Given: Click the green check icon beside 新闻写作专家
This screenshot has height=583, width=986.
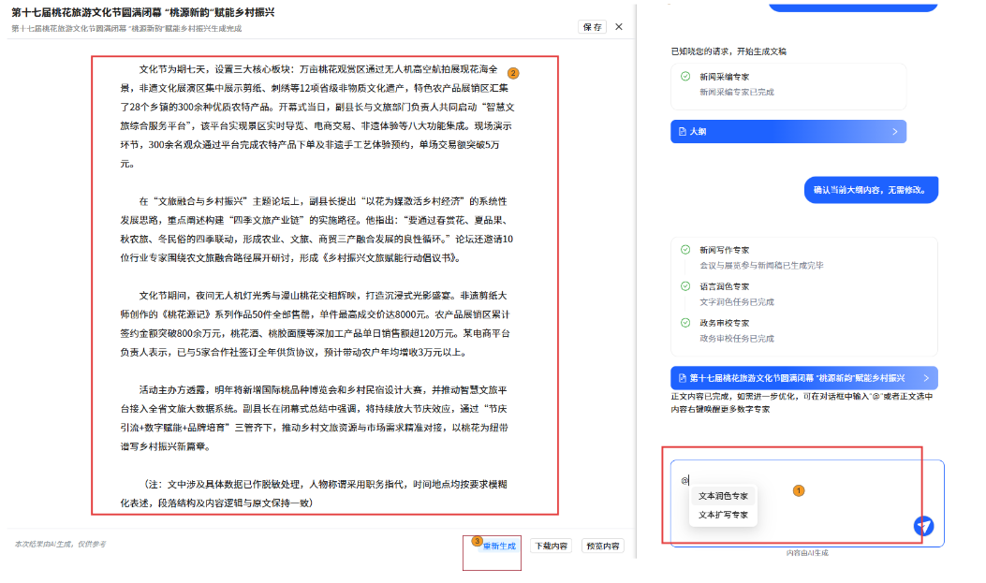Looking at the screenshot, I should [x=685, y=250].
